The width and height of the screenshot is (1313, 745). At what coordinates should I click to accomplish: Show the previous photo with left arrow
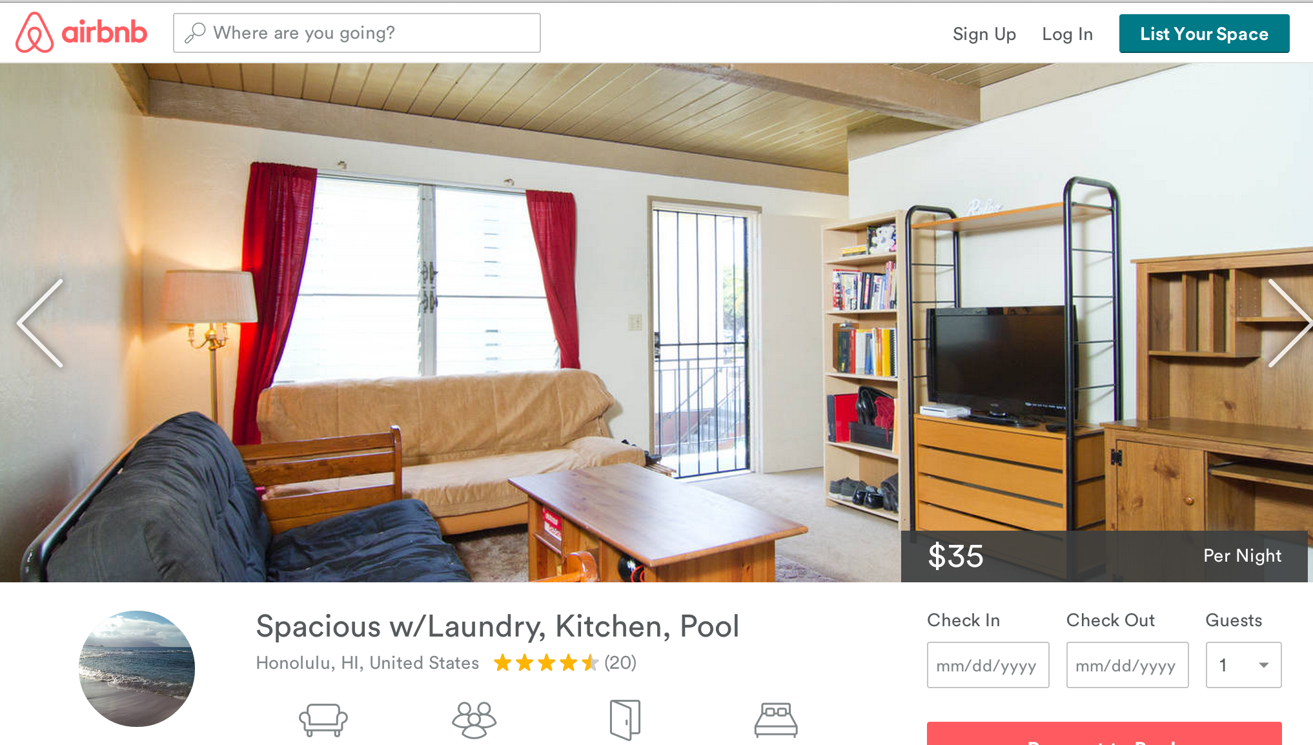40,323
